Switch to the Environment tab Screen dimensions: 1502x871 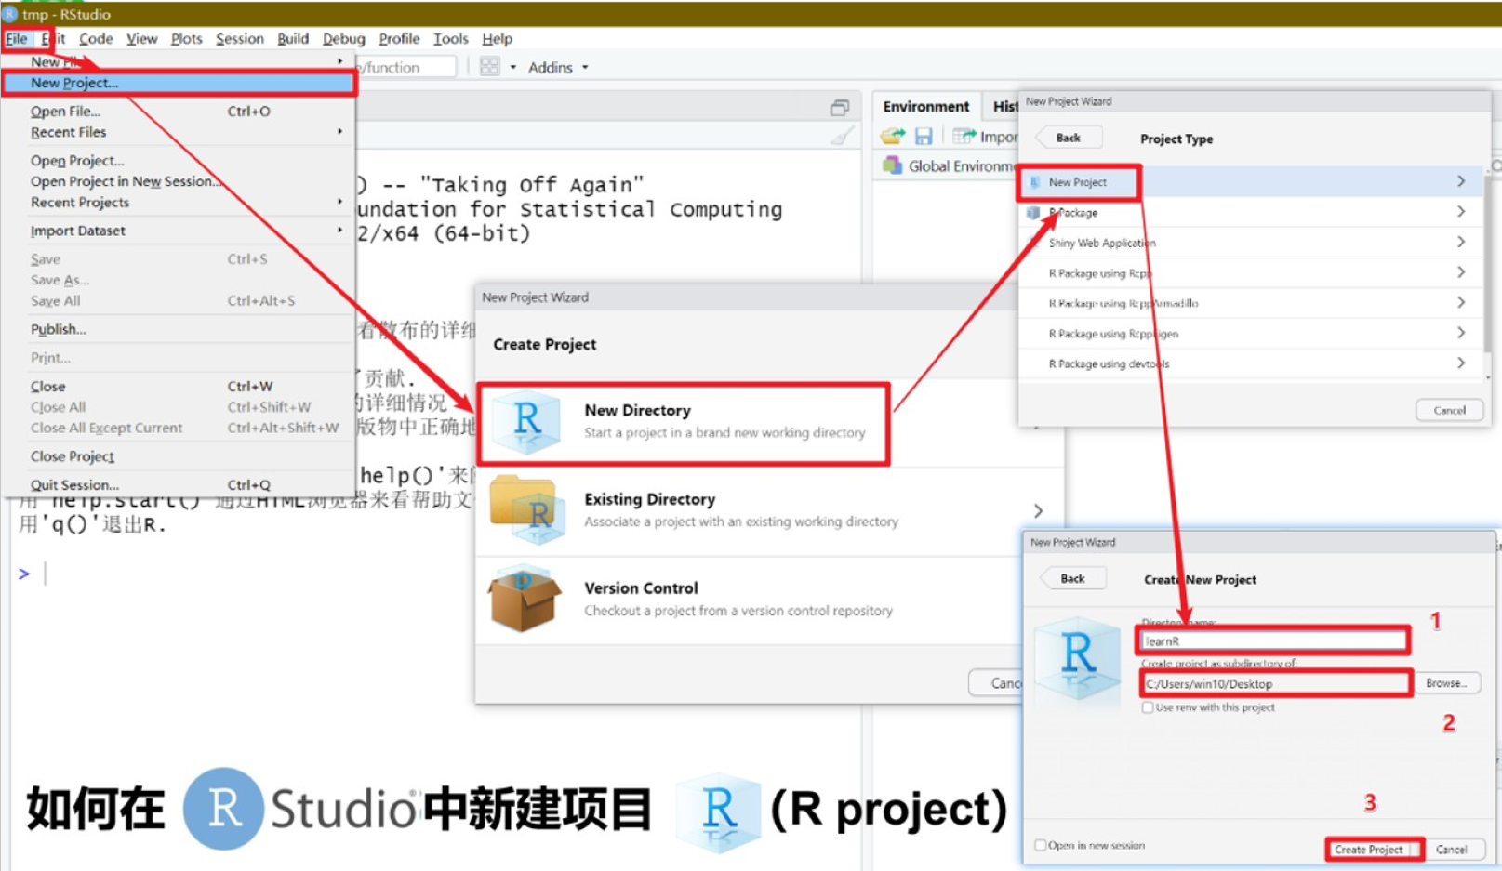(x=926, y=107)
